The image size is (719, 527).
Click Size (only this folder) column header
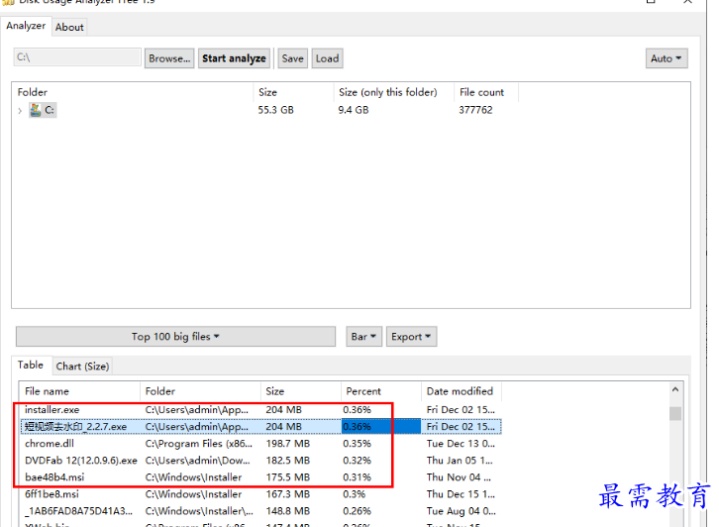[x=394, y=92]
